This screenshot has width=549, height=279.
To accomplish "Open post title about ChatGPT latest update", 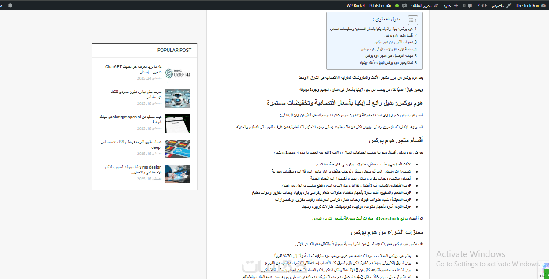I will pyautogui.click(x=134, y=70).
